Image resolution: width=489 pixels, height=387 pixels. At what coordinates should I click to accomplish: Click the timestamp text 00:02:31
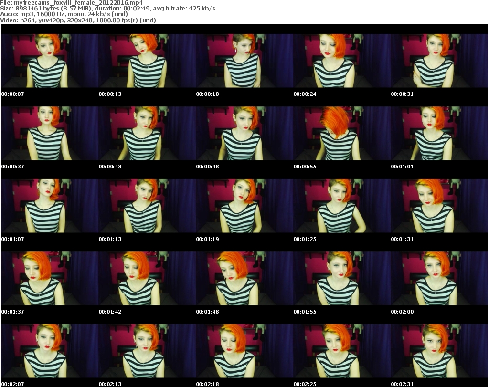(x=402, y=384)
